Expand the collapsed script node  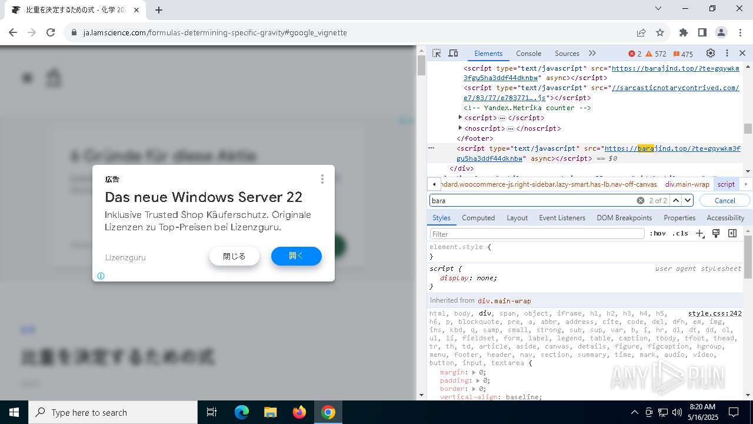(x=461, y=118)
